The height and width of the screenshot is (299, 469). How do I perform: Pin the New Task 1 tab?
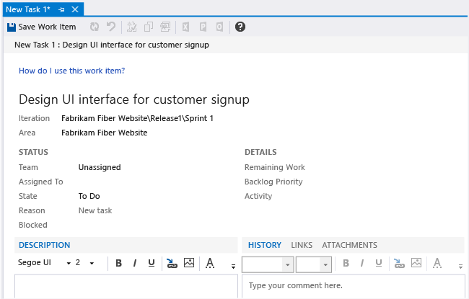[61, 9]
